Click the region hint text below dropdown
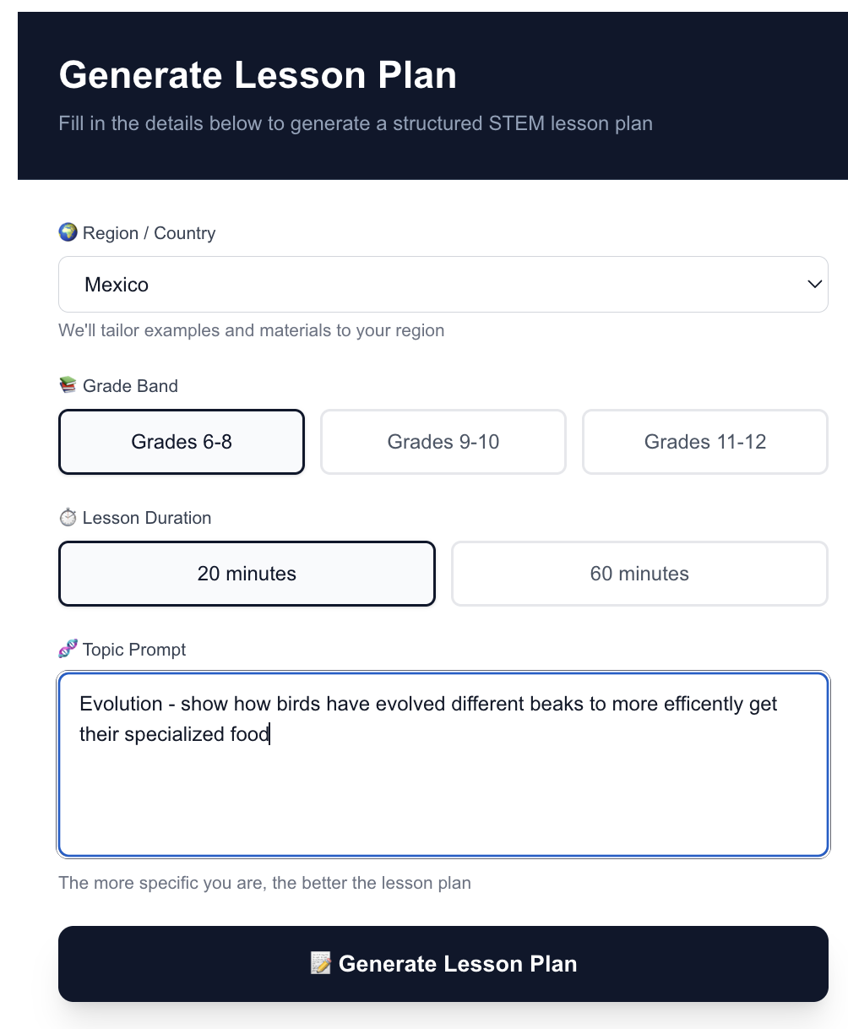Viewport: 848px width, 1029px height. coord(251,330)
